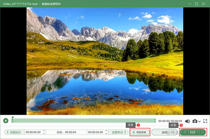Take a snapshot with the camera icon
This screenshot has height=139, width=210.
pyautogui.click(x=195, y=121)
